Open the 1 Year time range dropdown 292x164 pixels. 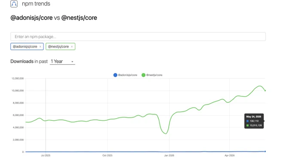pos(62,62)
